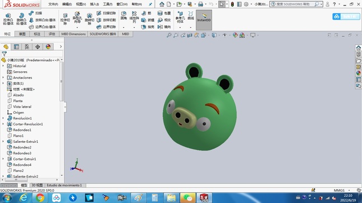
Task: Switch to FeatureManager design tree tab
Action: point(6,47)
